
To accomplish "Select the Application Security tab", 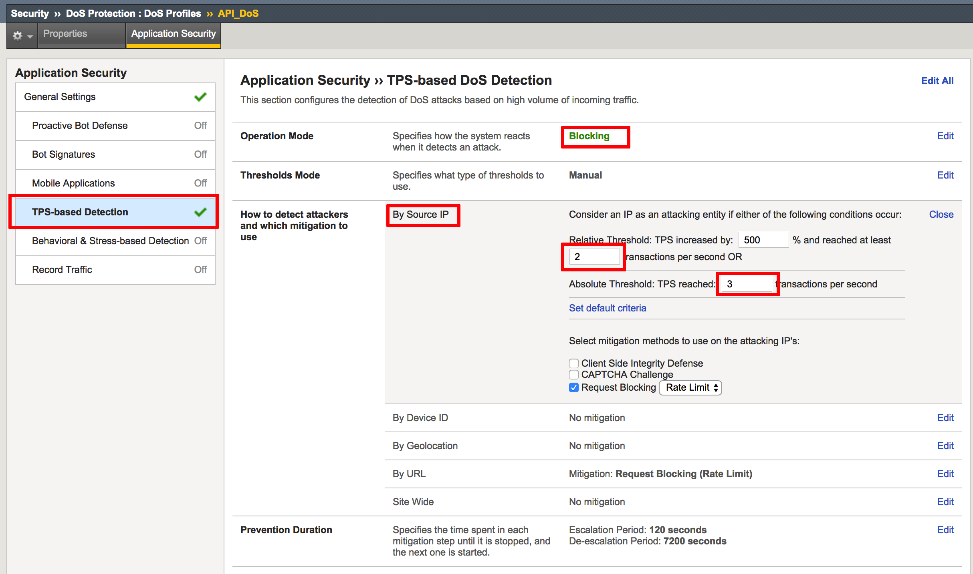I will 173,34.
